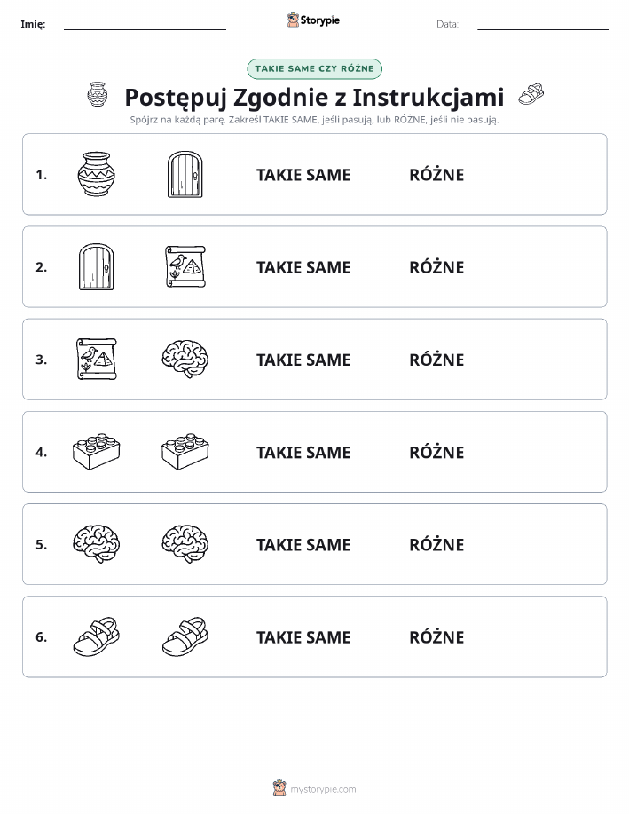Click the TAKIE SAME CZY RÓŻNE badge
Image resolution: width=629 pixels, height=814 pixels.
point(314,69)
